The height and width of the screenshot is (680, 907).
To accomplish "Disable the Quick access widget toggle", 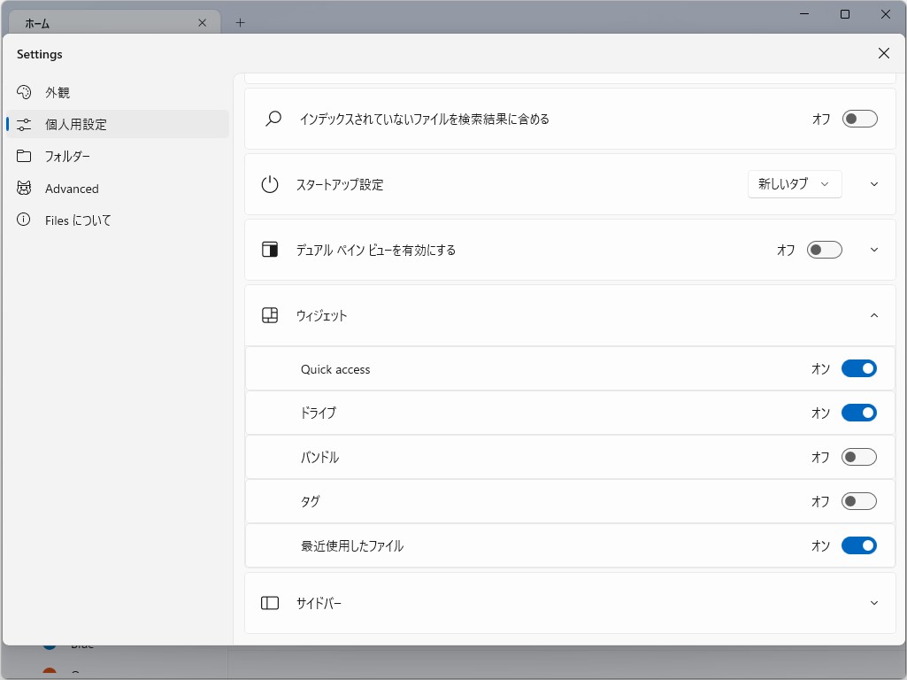I will point(858,368).
